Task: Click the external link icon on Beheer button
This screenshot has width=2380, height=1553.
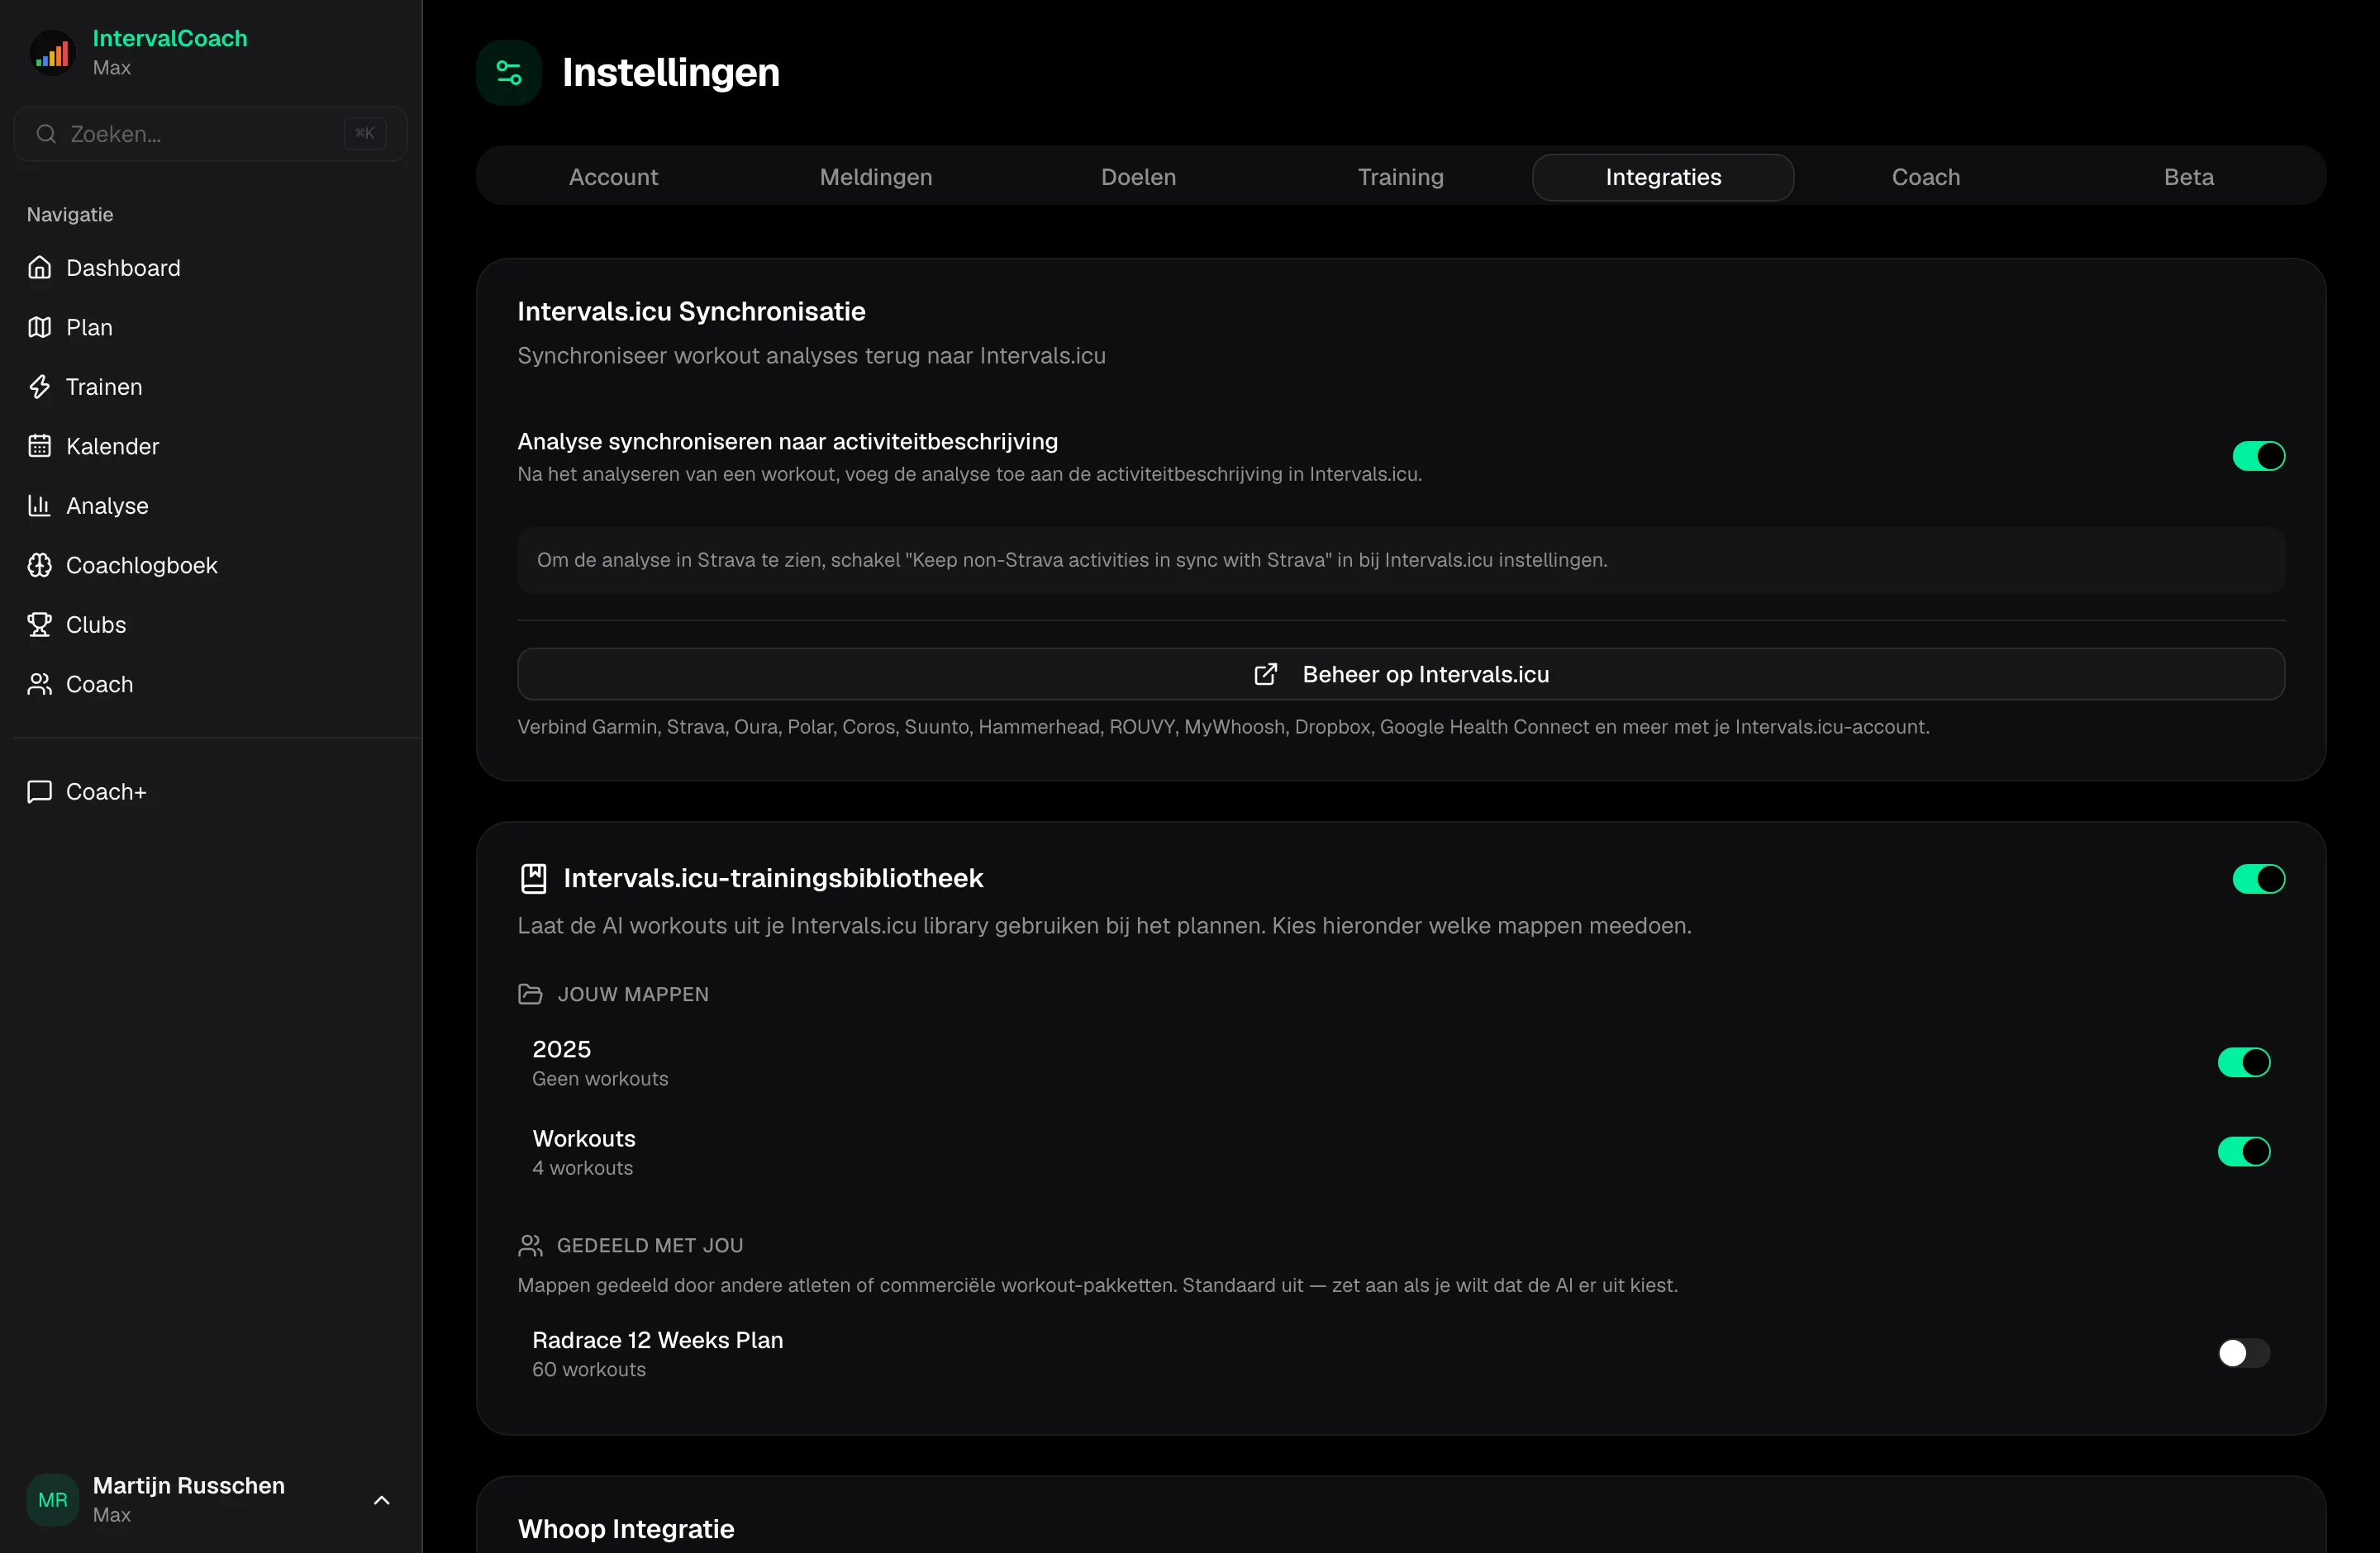Action: (x=1266, y=675)
